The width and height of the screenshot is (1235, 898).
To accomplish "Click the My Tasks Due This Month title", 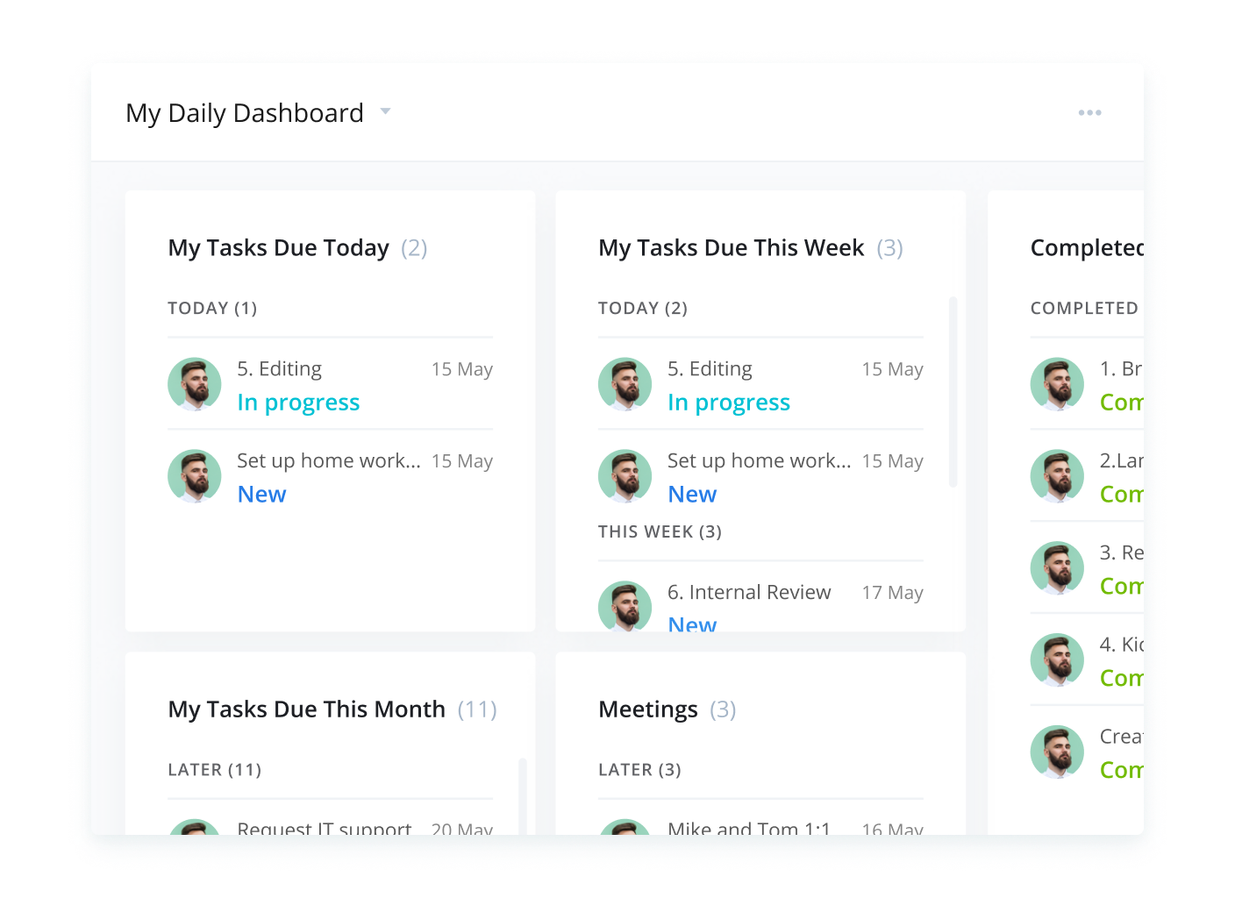I will tap(307, 709).
